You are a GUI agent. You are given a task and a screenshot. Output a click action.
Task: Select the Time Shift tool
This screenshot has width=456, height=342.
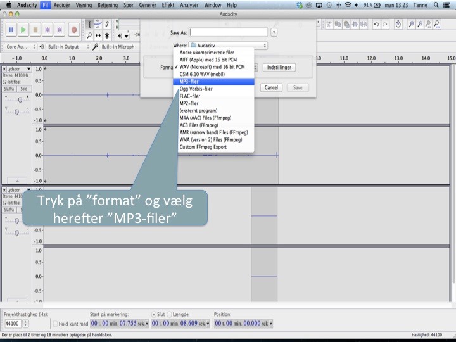tap(98, 35)
